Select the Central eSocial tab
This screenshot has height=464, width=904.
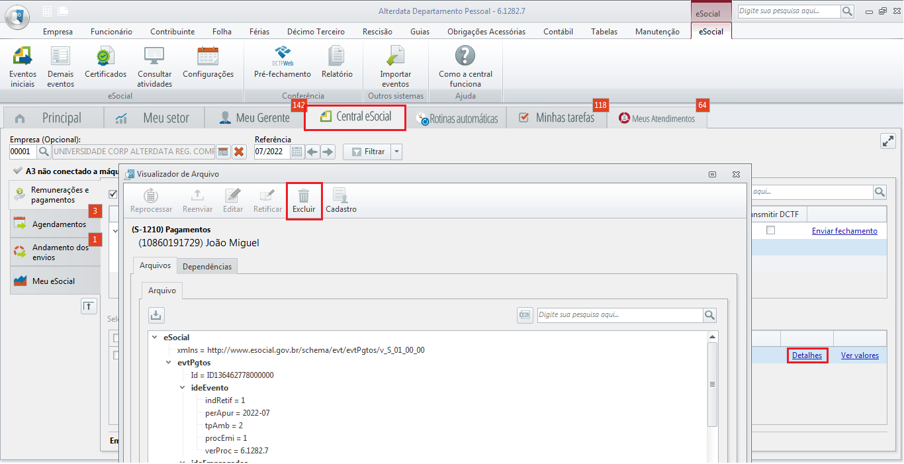click(355, 117)
